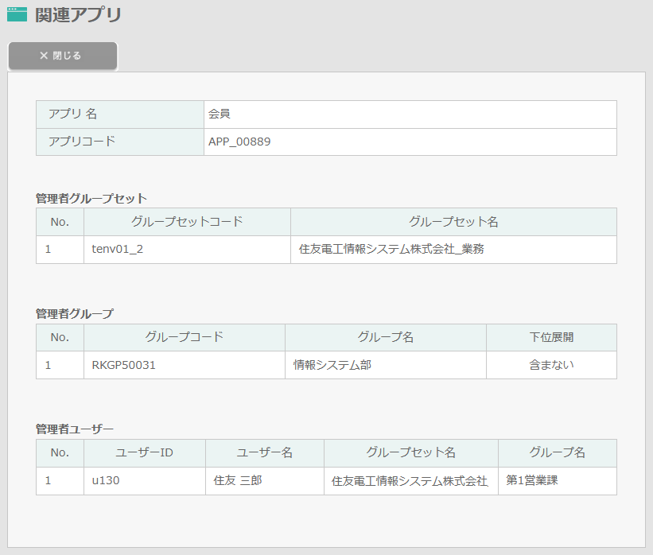
Task: Select 住友電工情報システム株式会社_業務 cell
Action: pyautogui.click(x=453, y=250)
